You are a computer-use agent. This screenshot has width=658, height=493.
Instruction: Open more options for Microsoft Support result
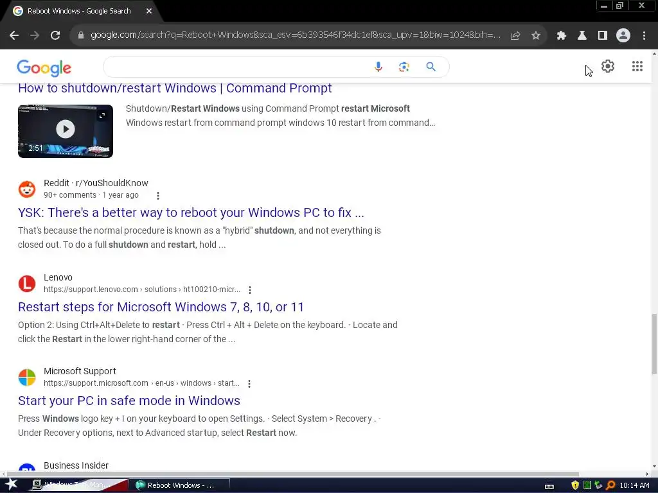[x=249, y=384]
